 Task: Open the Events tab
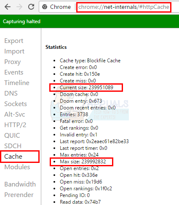pos(14,72)
